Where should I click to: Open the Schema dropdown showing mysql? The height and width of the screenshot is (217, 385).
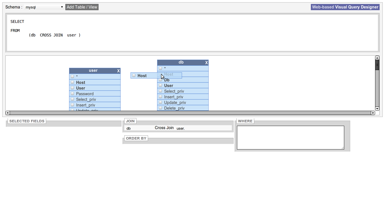tap(44, 7)
